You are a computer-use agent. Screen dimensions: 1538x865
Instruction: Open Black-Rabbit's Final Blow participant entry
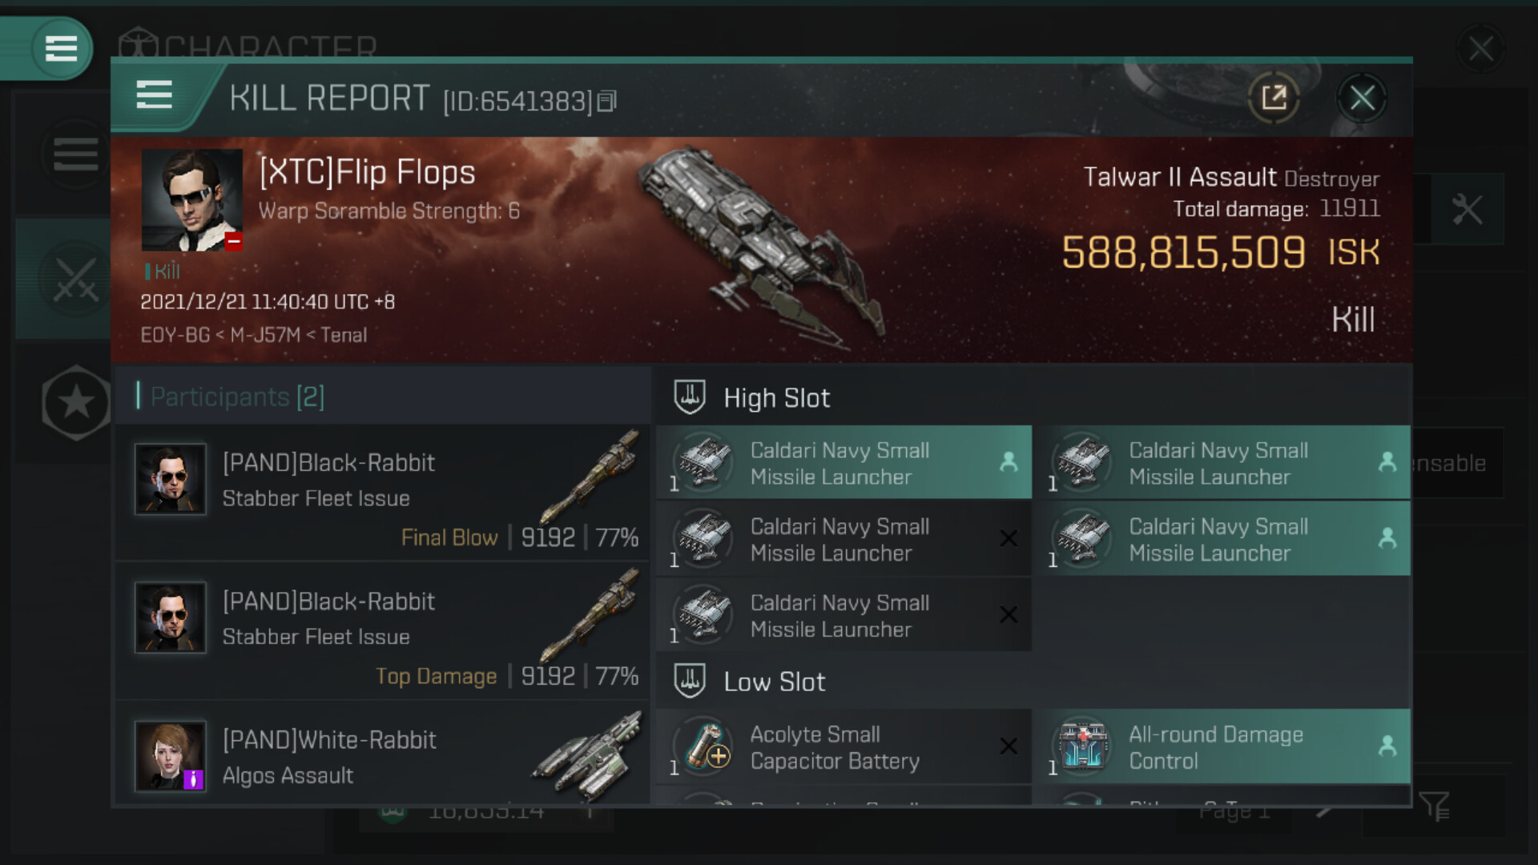point(383,493)
